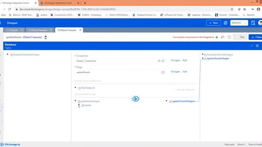Expand updateOracleOutput in center panel
The width and height of the screenshot is (262, 147).
click(x=167, y=101)
